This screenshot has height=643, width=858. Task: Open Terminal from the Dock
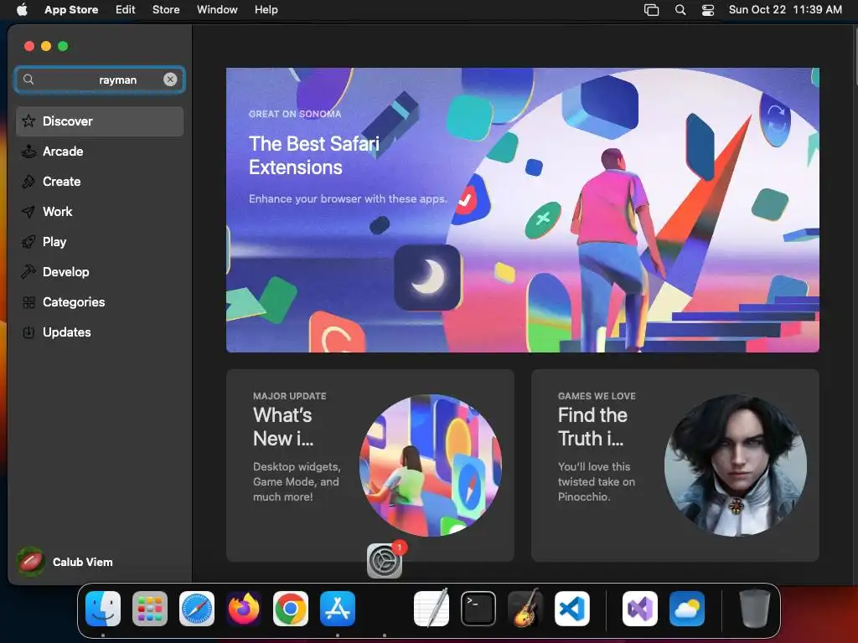coord(478,609)
